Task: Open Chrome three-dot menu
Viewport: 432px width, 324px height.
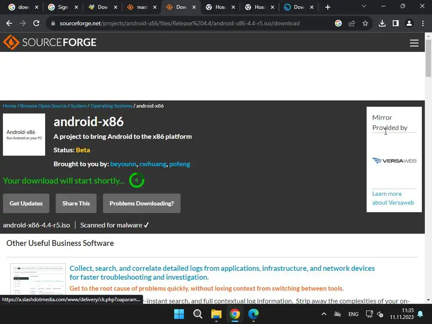Action: 423,24
